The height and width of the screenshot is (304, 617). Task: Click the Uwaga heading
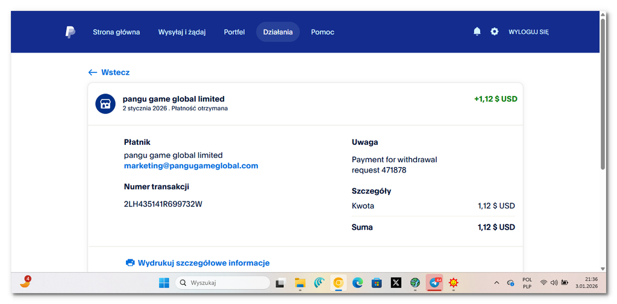click(365, 142)
